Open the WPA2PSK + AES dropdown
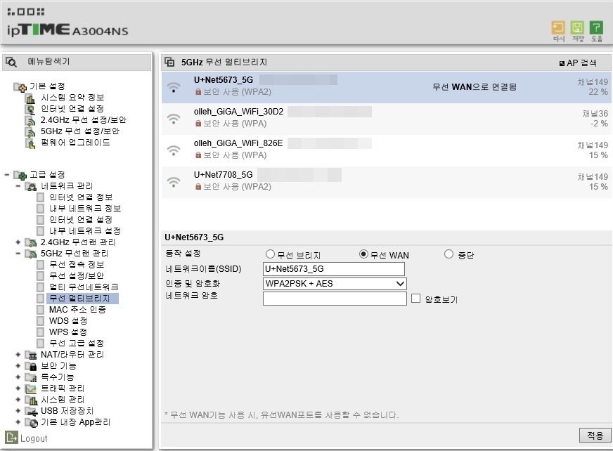Image resolution: width=613 pixels, height=451 pixels. pos(335,284)
